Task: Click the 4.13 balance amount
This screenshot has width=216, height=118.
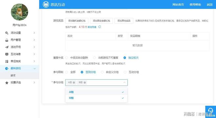Action: [81, 27]
